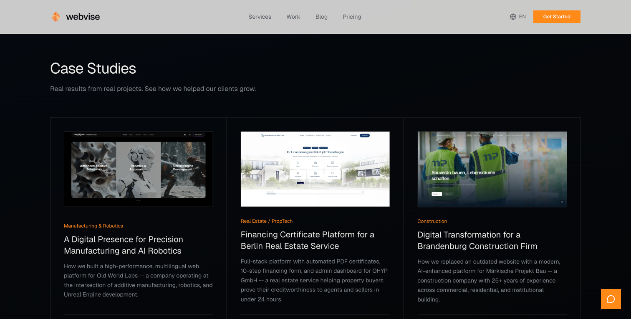This screenshot has width=631, height=319.
Task: Navigate to the Work page
Action: coord(293,17)
